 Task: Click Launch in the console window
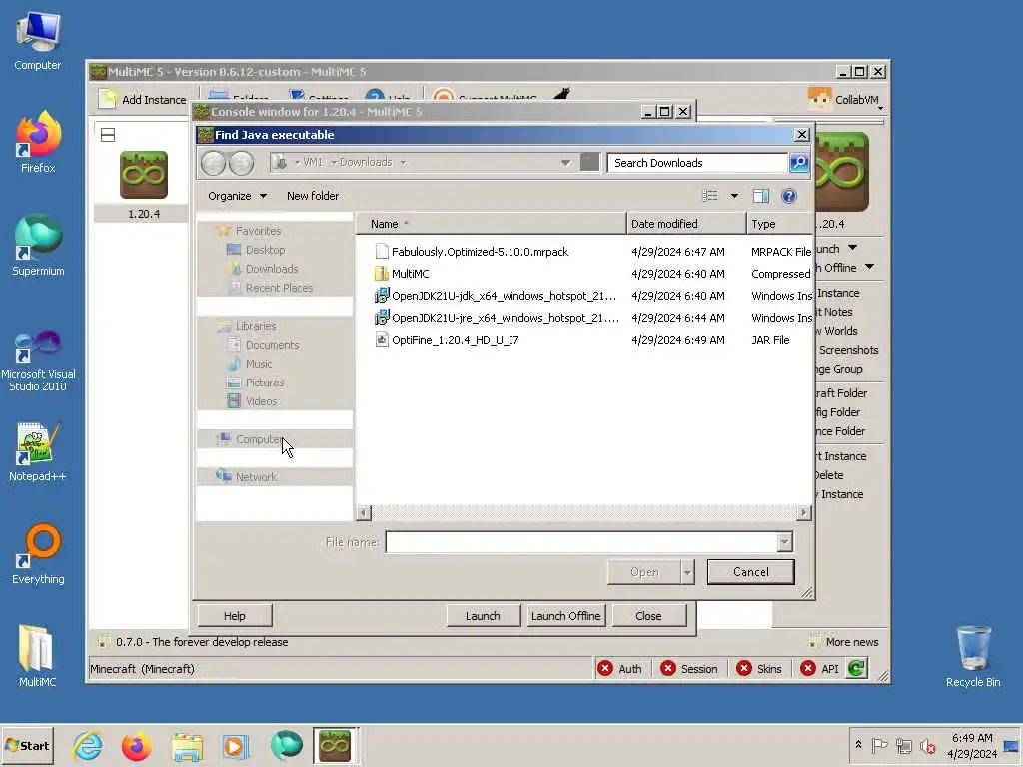483,616
